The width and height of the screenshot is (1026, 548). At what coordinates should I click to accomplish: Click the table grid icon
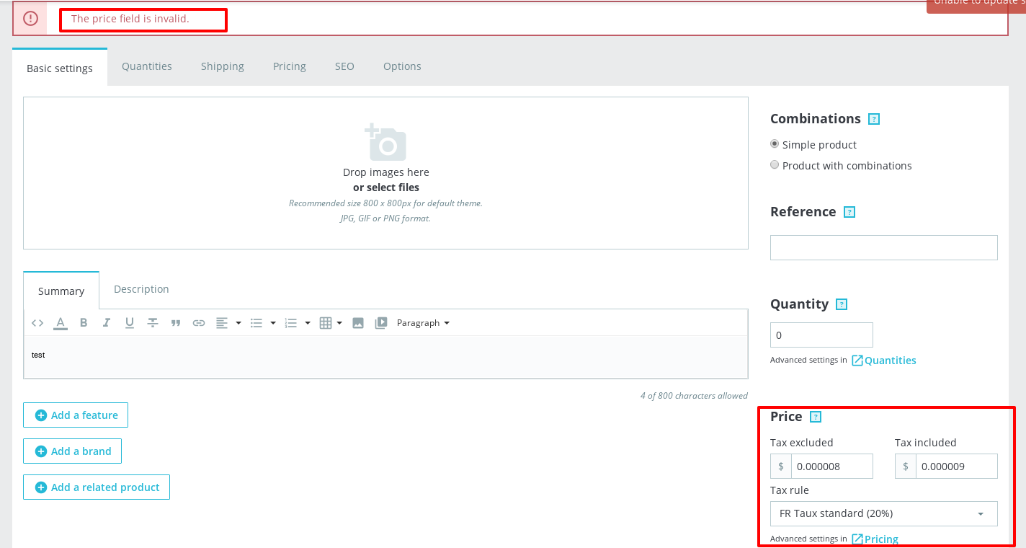(325, 323)
